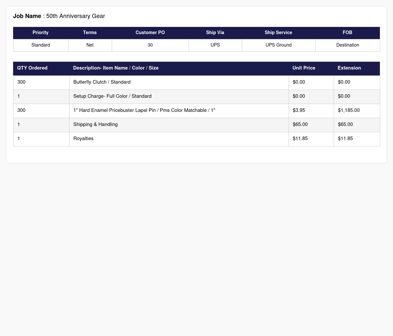Image resolution: width=393 pixels, height=336 pixels.
Task: Select quantity 1 in Setup Charge row
Action: 41,96
